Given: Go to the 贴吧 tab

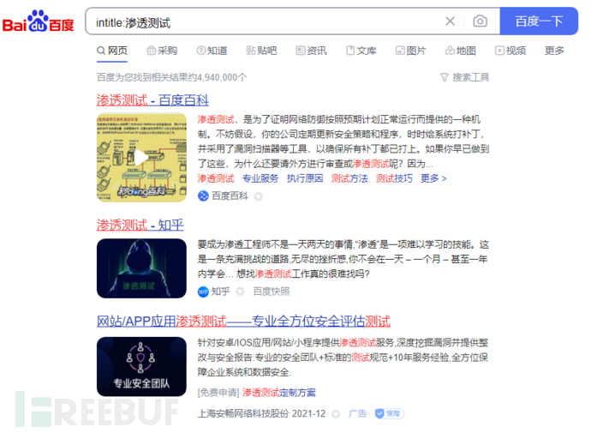Looking at the screenshot, I should (x=261, y=51).
